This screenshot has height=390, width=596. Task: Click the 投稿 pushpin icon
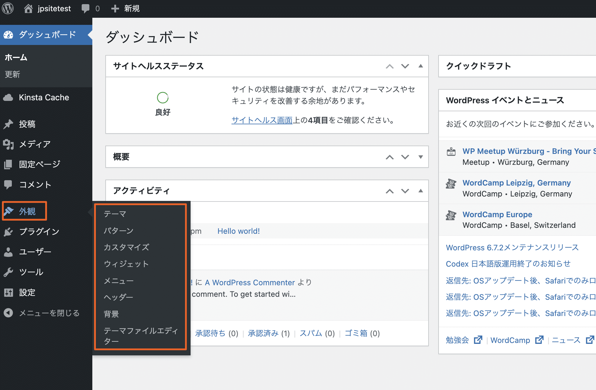coord(8,124)
